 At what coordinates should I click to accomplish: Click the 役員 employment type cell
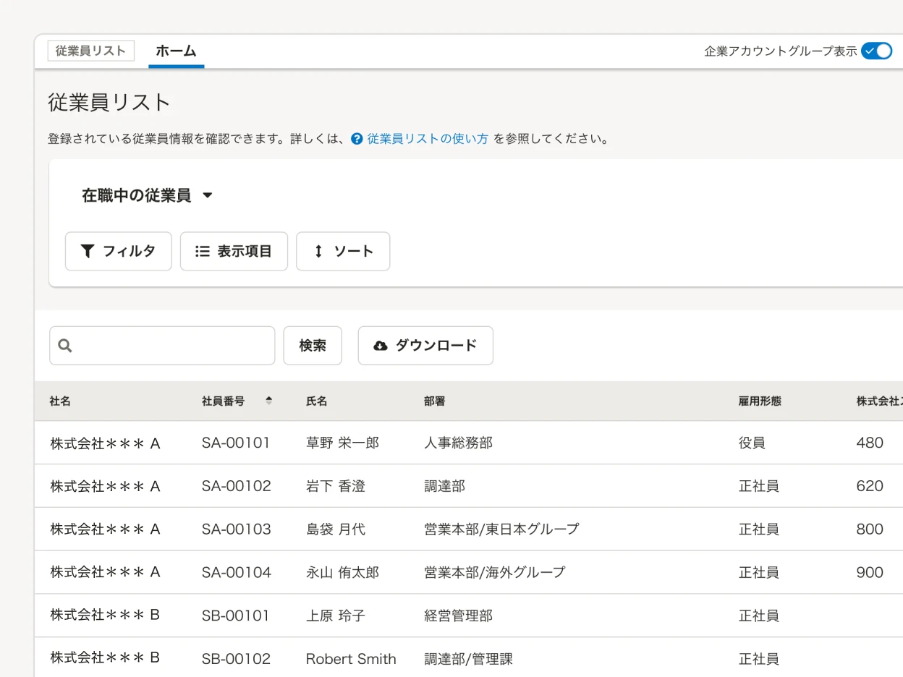[752, 443]
